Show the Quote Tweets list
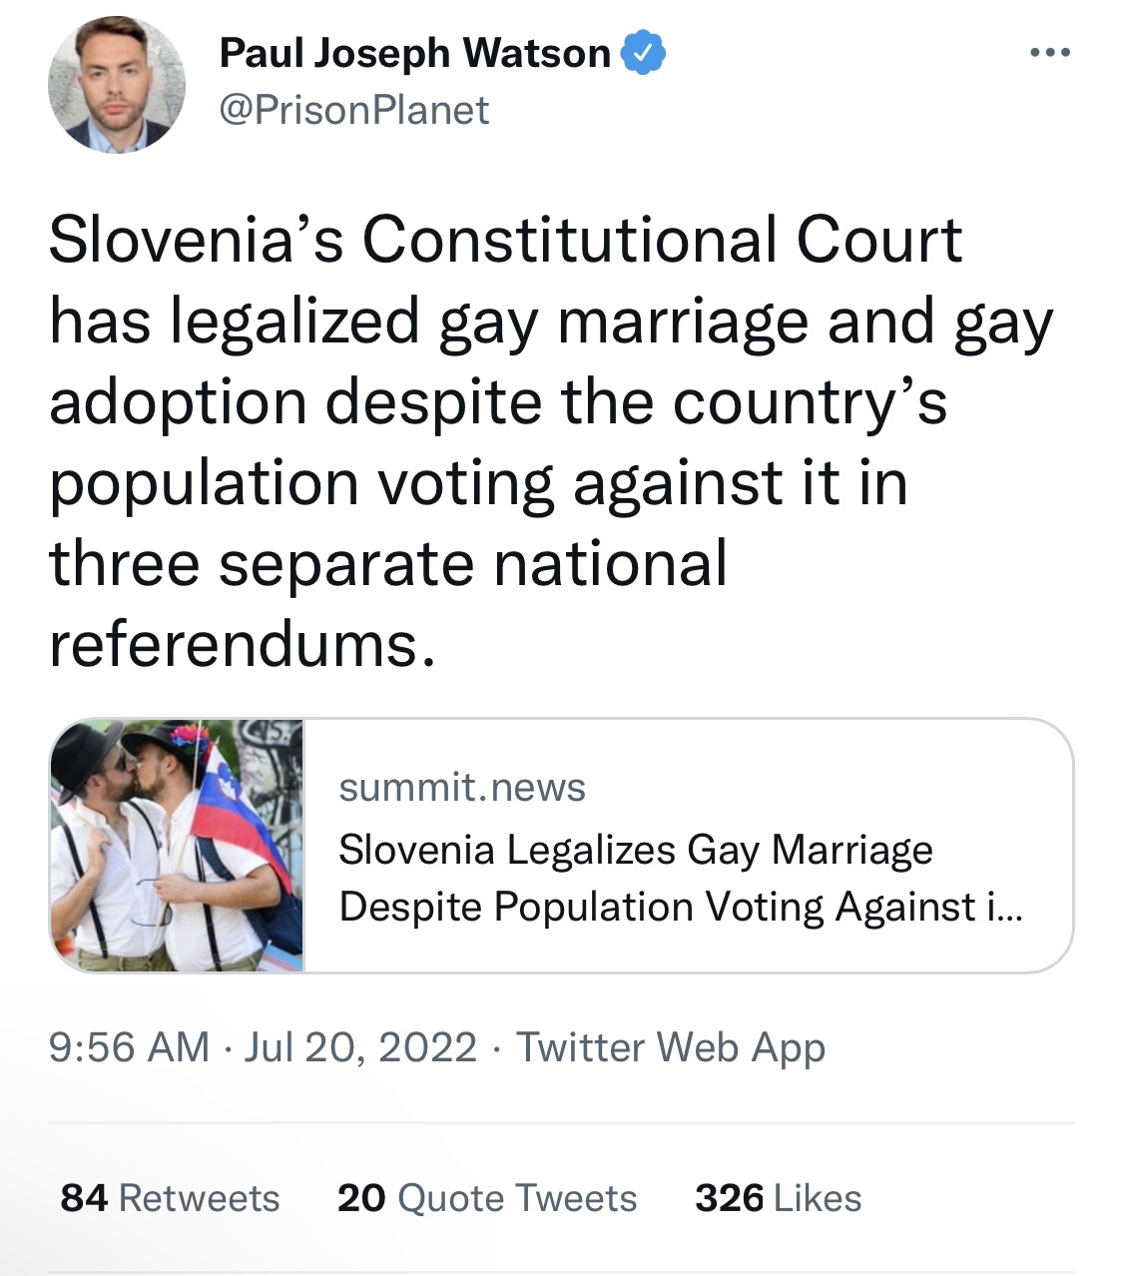 [x=517, y=1197]
